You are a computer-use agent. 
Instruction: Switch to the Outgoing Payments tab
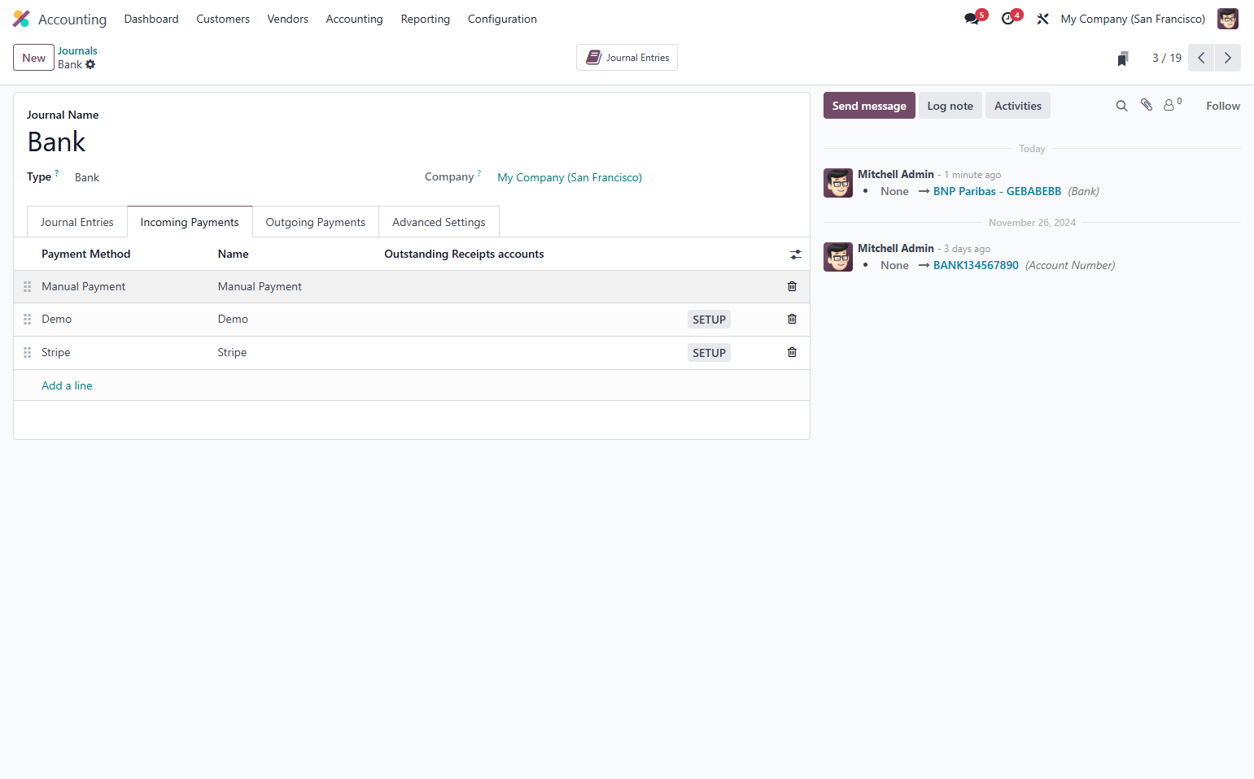tap(316, 222)
